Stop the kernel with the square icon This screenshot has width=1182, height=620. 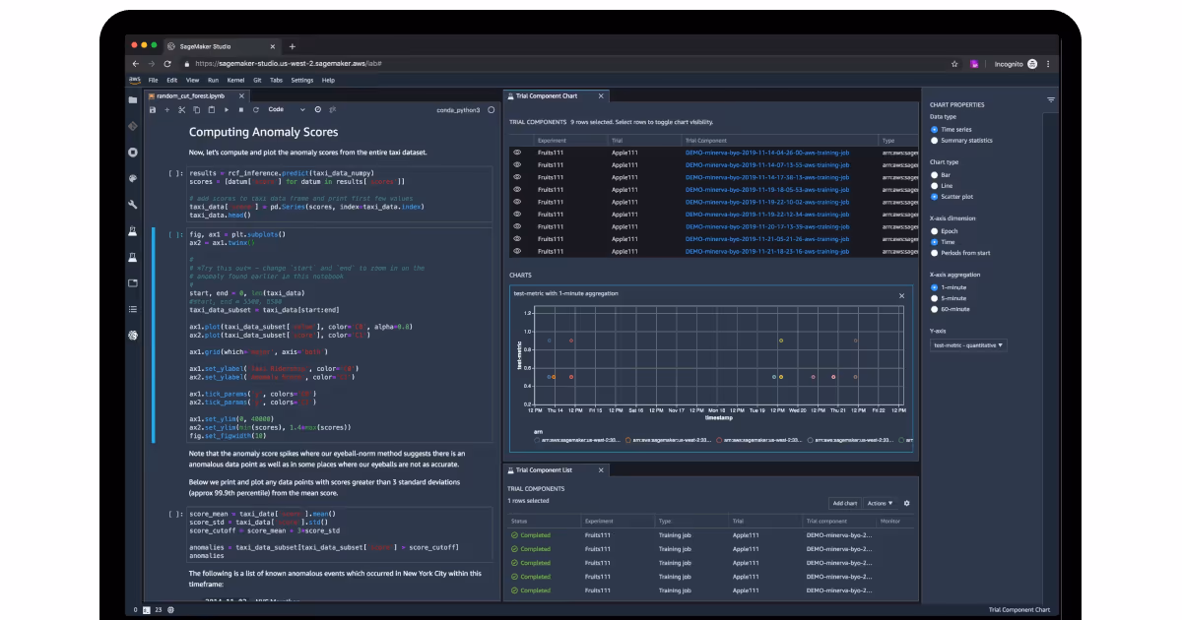241,110
